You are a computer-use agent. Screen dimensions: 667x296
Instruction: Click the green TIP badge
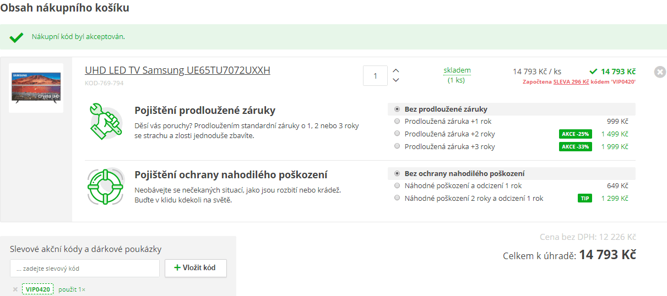point(584,198)
